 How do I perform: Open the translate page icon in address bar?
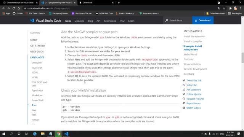[x=218, y=8]
